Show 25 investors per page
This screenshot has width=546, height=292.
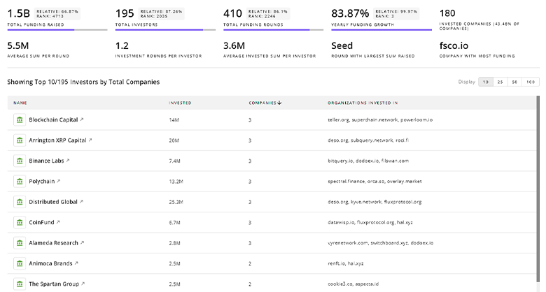click(500, 82)
